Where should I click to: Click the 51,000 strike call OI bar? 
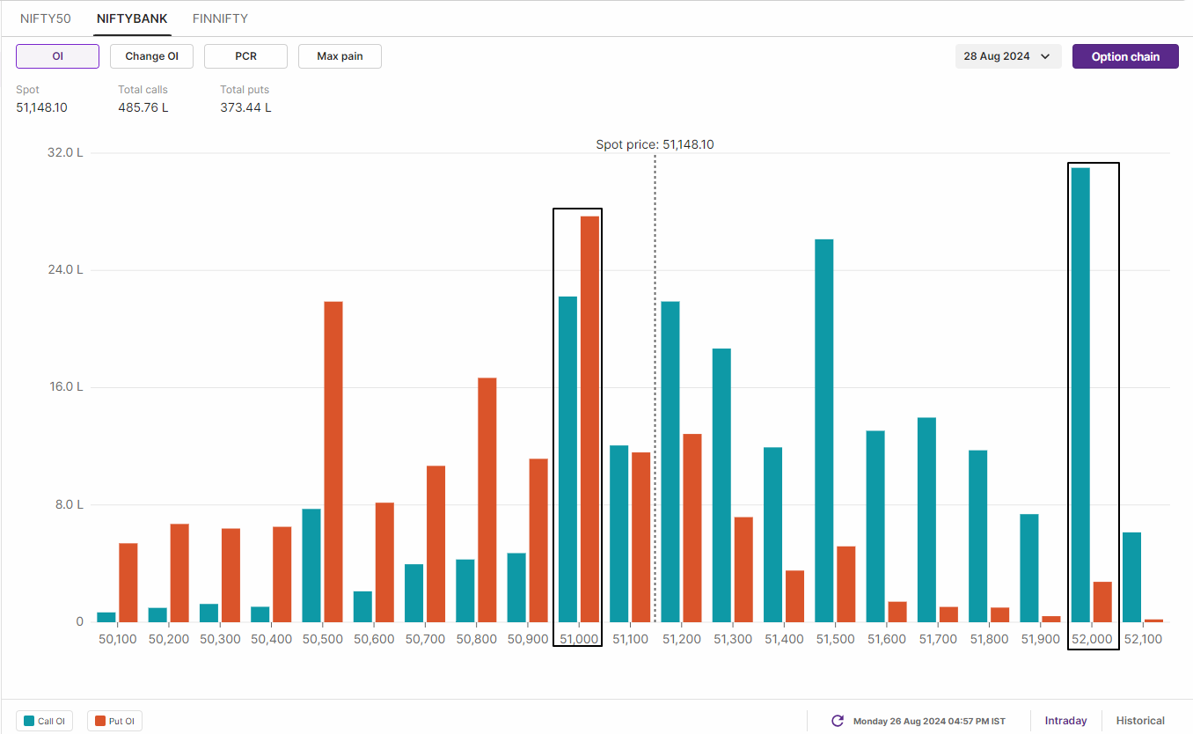(568, 459)
